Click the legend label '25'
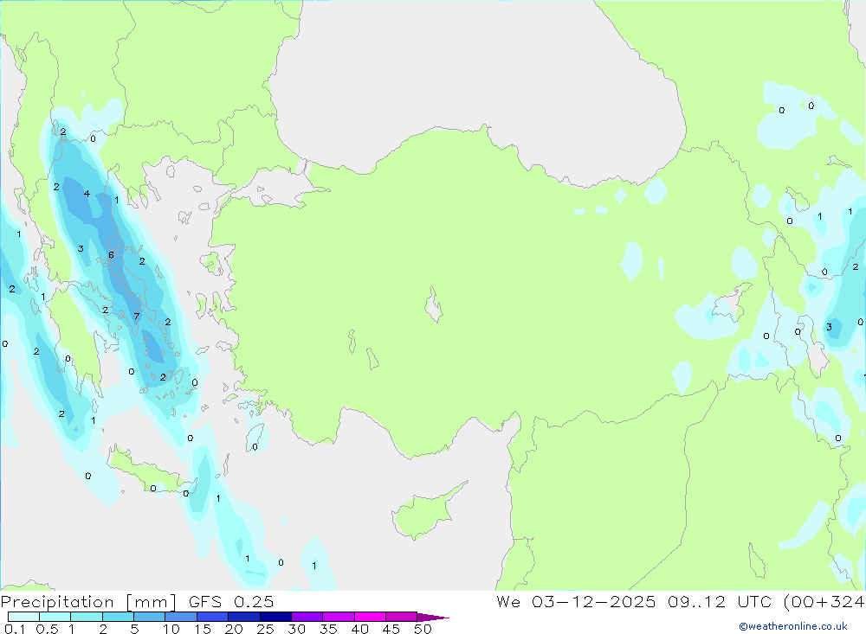866x634 pixels. pos(265,629)
